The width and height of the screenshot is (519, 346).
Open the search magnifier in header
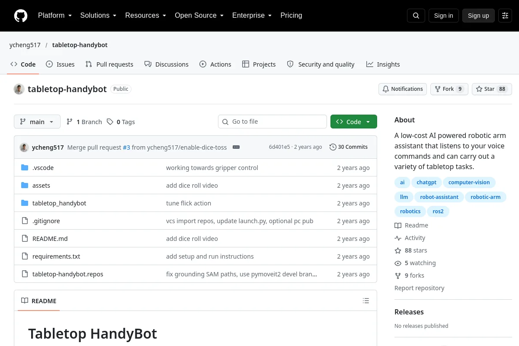click(x=416, y=16)
